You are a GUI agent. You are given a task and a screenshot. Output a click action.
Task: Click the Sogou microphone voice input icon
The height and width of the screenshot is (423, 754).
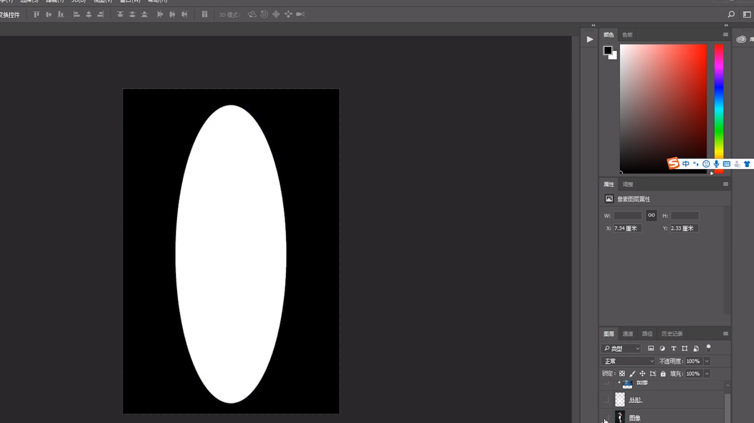[x=716, y=164]
